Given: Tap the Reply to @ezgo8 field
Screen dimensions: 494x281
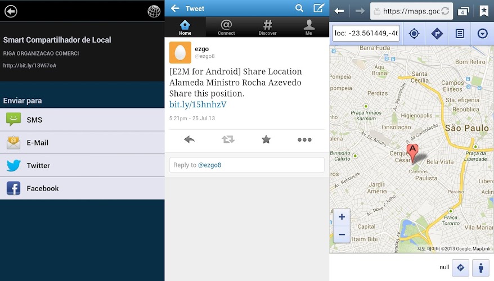Looking at the screenshot, I should coord(246,165).
